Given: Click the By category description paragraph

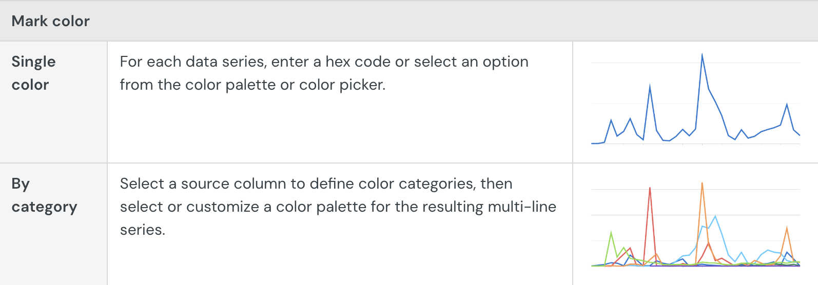Looking at the screenshot, I should (x=338, y=207).
